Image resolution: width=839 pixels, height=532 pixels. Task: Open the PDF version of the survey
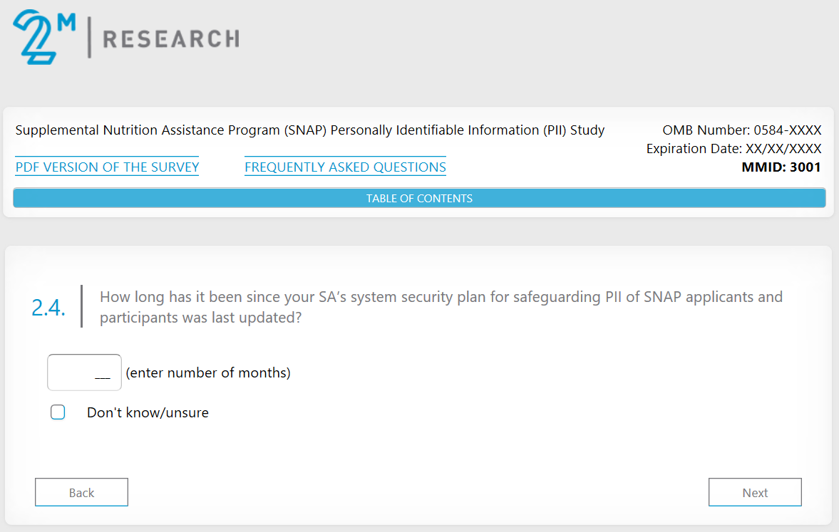107,167
